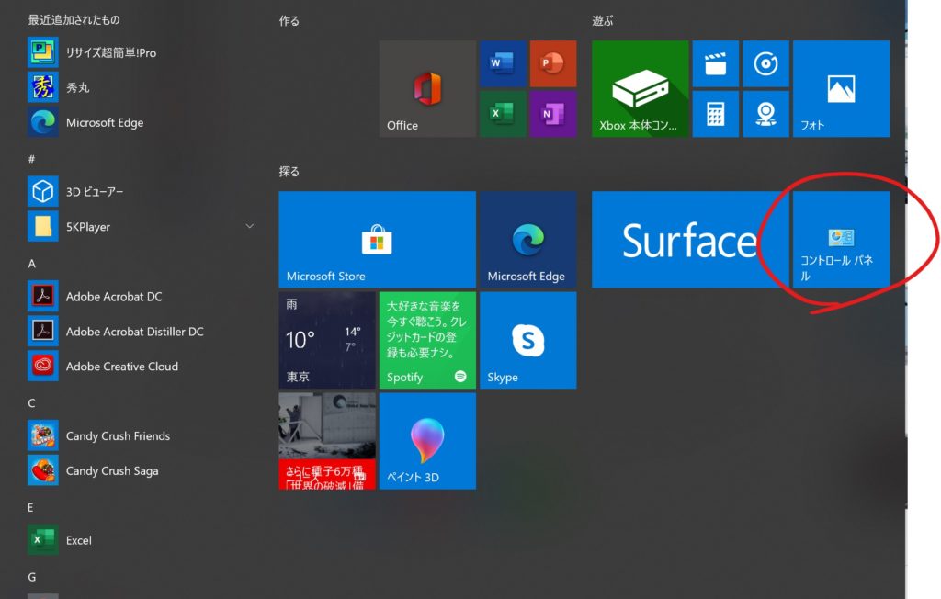Launch the 秀丸 editor icon
941x599 pixels.
pyautogui.click(x=42, y=87)
